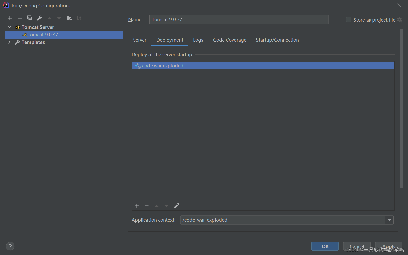Select the Templates tree item label
The height and width of the screenshot is (255, 408).
[x=33, y=42]
